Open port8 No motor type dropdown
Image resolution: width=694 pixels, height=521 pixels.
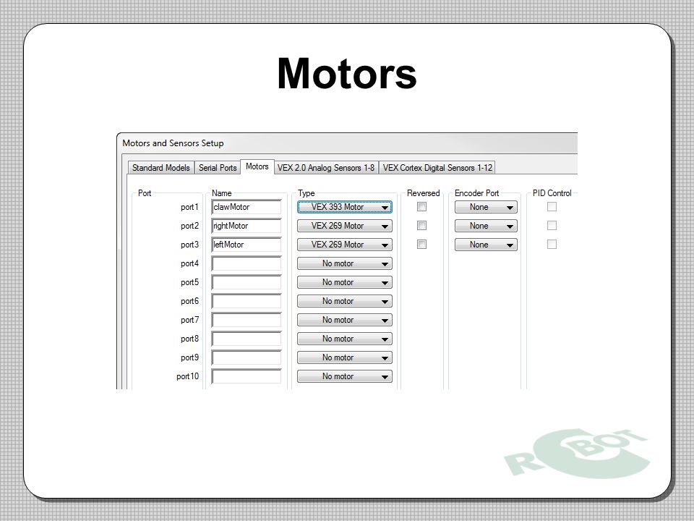tap(345, 339)
